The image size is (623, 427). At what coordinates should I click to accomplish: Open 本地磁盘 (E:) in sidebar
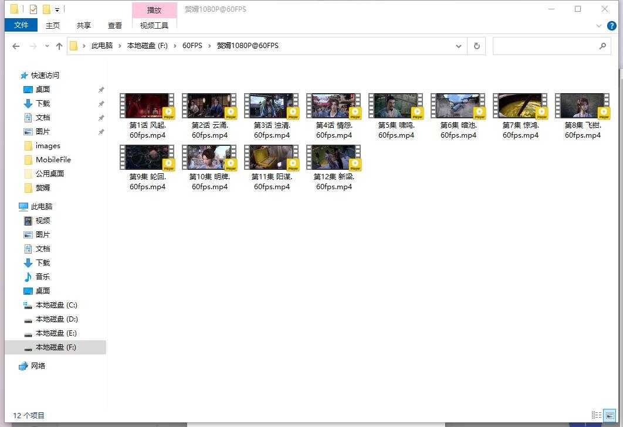[x=56, y=333]
